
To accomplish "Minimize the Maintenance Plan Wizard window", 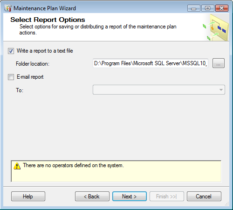I will tap(193, 8).
